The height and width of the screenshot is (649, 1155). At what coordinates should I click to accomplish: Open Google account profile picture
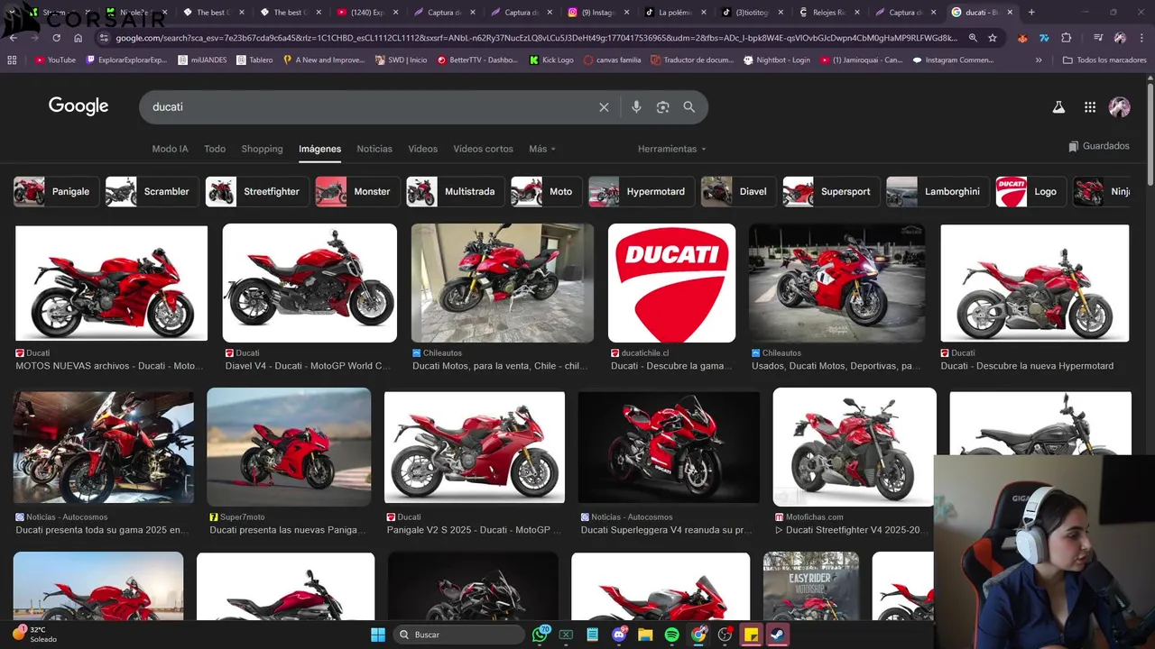tap(1120, 107)
